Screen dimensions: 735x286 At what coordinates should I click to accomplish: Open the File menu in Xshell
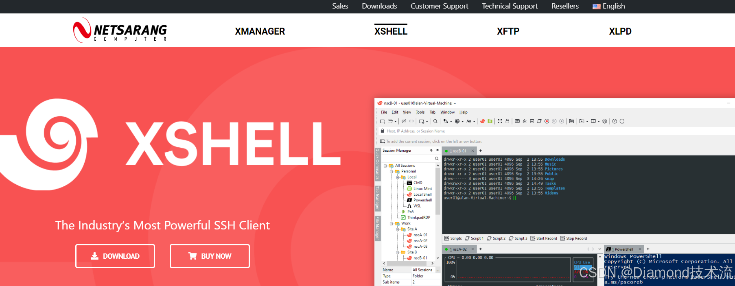(x=384, y=112)
